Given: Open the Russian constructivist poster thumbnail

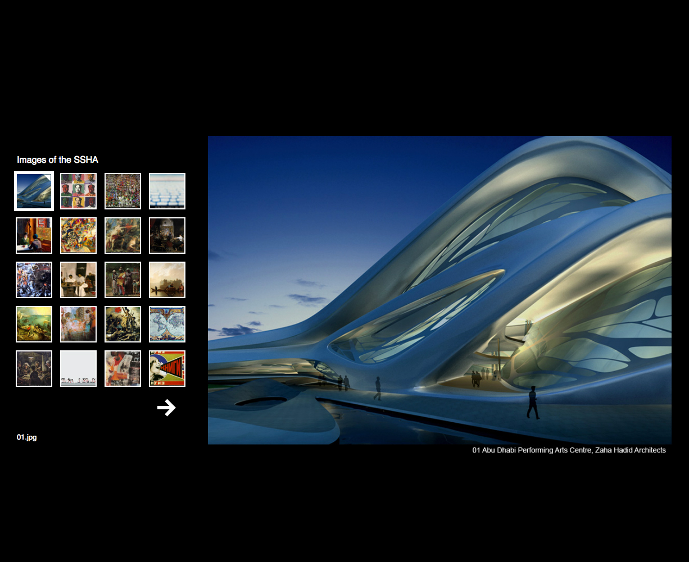Looking at the screenshot, I should [167, 368].
